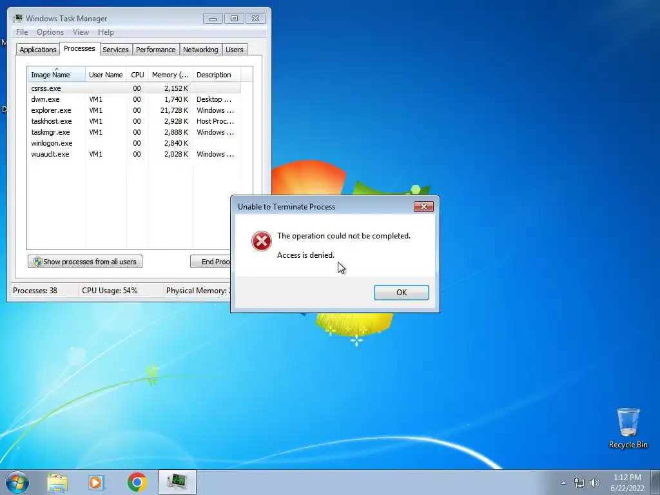Click Show processes from all users
The image size is (660, 495).
(x=85, y=262)
